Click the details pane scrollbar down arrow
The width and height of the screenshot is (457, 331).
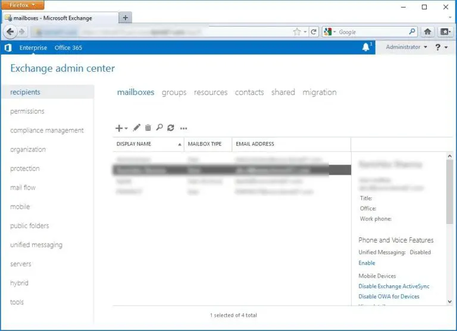pos(450,302)
